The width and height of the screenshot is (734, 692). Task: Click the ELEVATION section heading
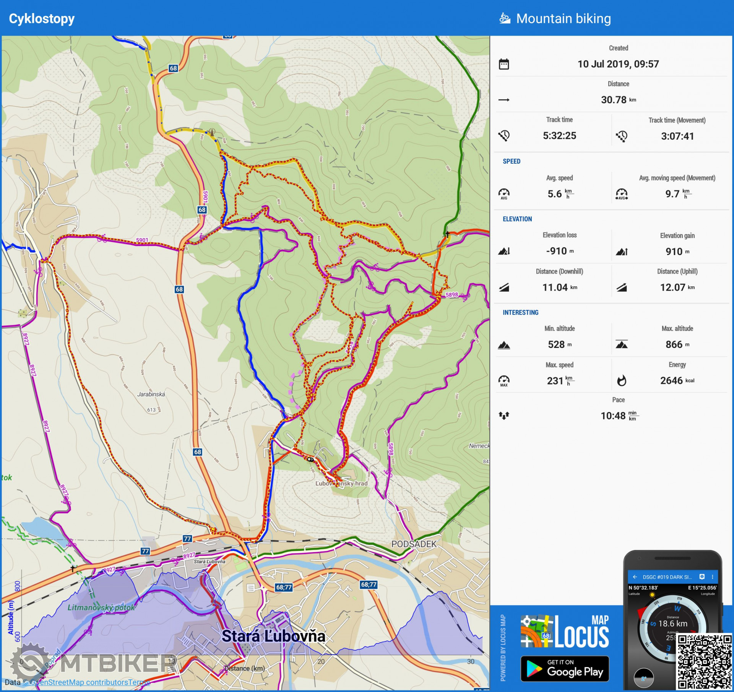click(x=517, y=219)
